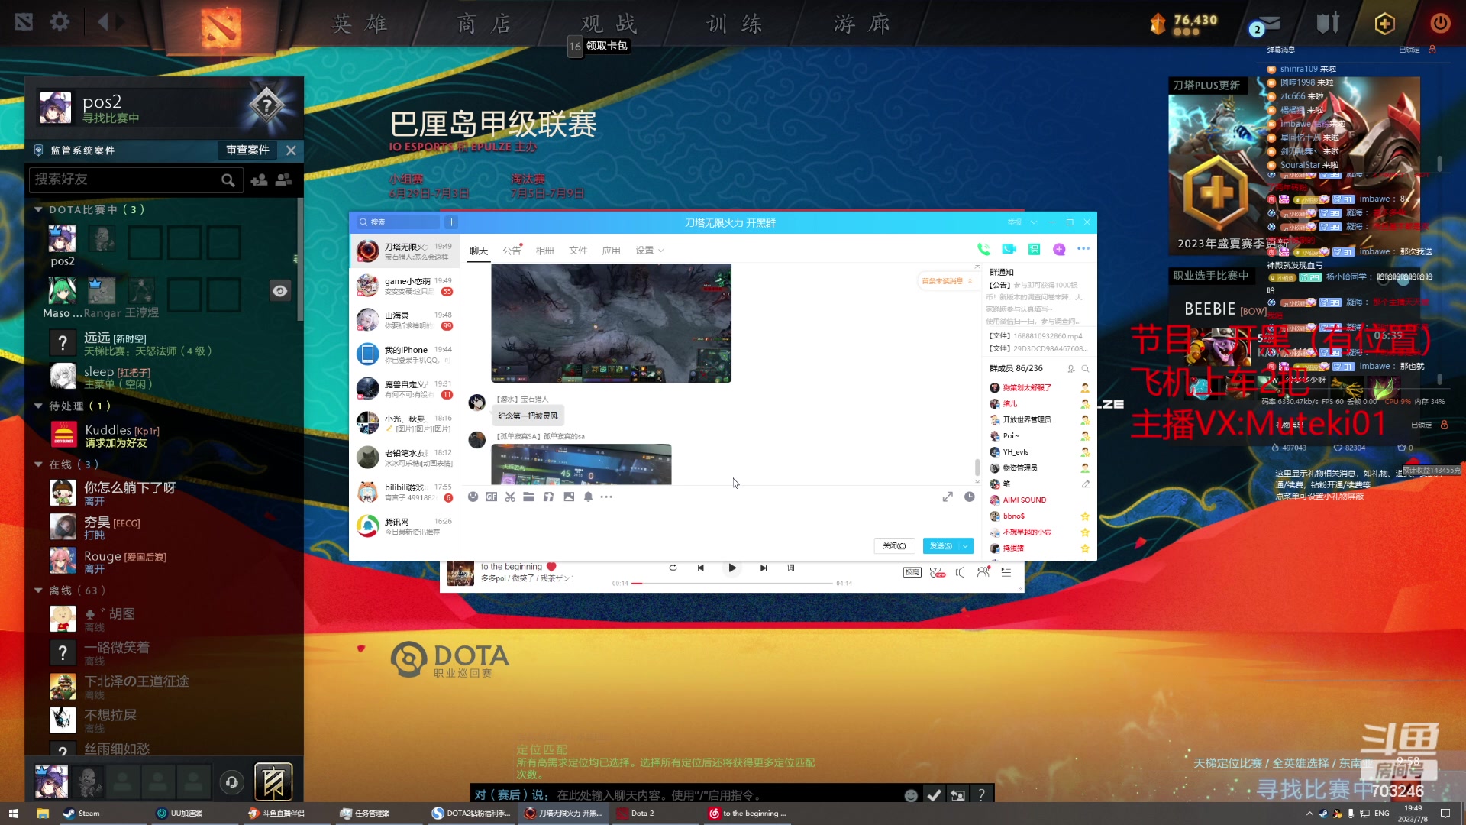1466x825 pixels.
Task: Open the QQ title bar chevron menu
Action: (1034, 222)
